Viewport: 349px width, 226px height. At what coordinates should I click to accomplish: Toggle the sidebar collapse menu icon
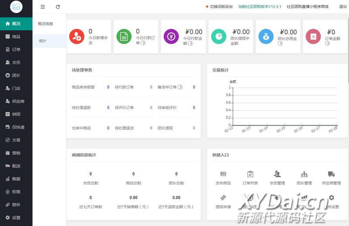[x=43, y=7]
